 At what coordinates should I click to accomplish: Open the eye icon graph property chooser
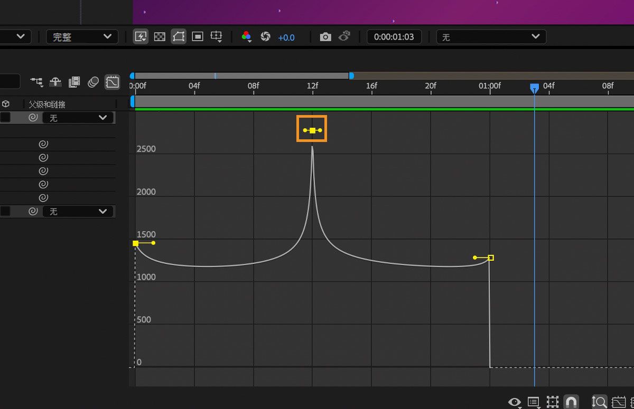[515, 402]
